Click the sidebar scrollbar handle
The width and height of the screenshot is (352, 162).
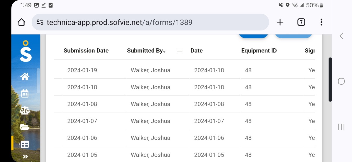pyautogui.click(x=38, y=81)
